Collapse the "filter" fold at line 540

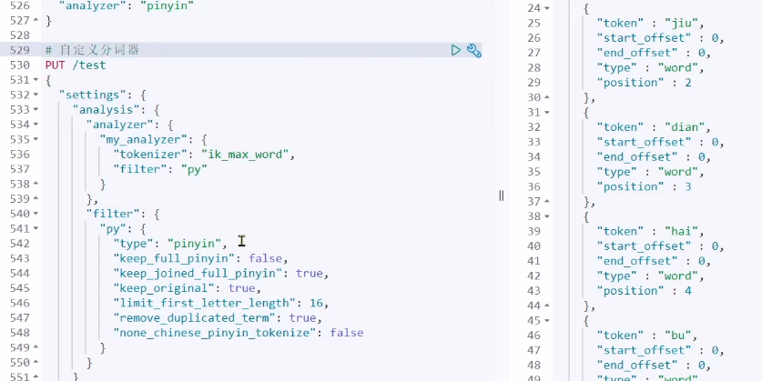pos(36,214)
